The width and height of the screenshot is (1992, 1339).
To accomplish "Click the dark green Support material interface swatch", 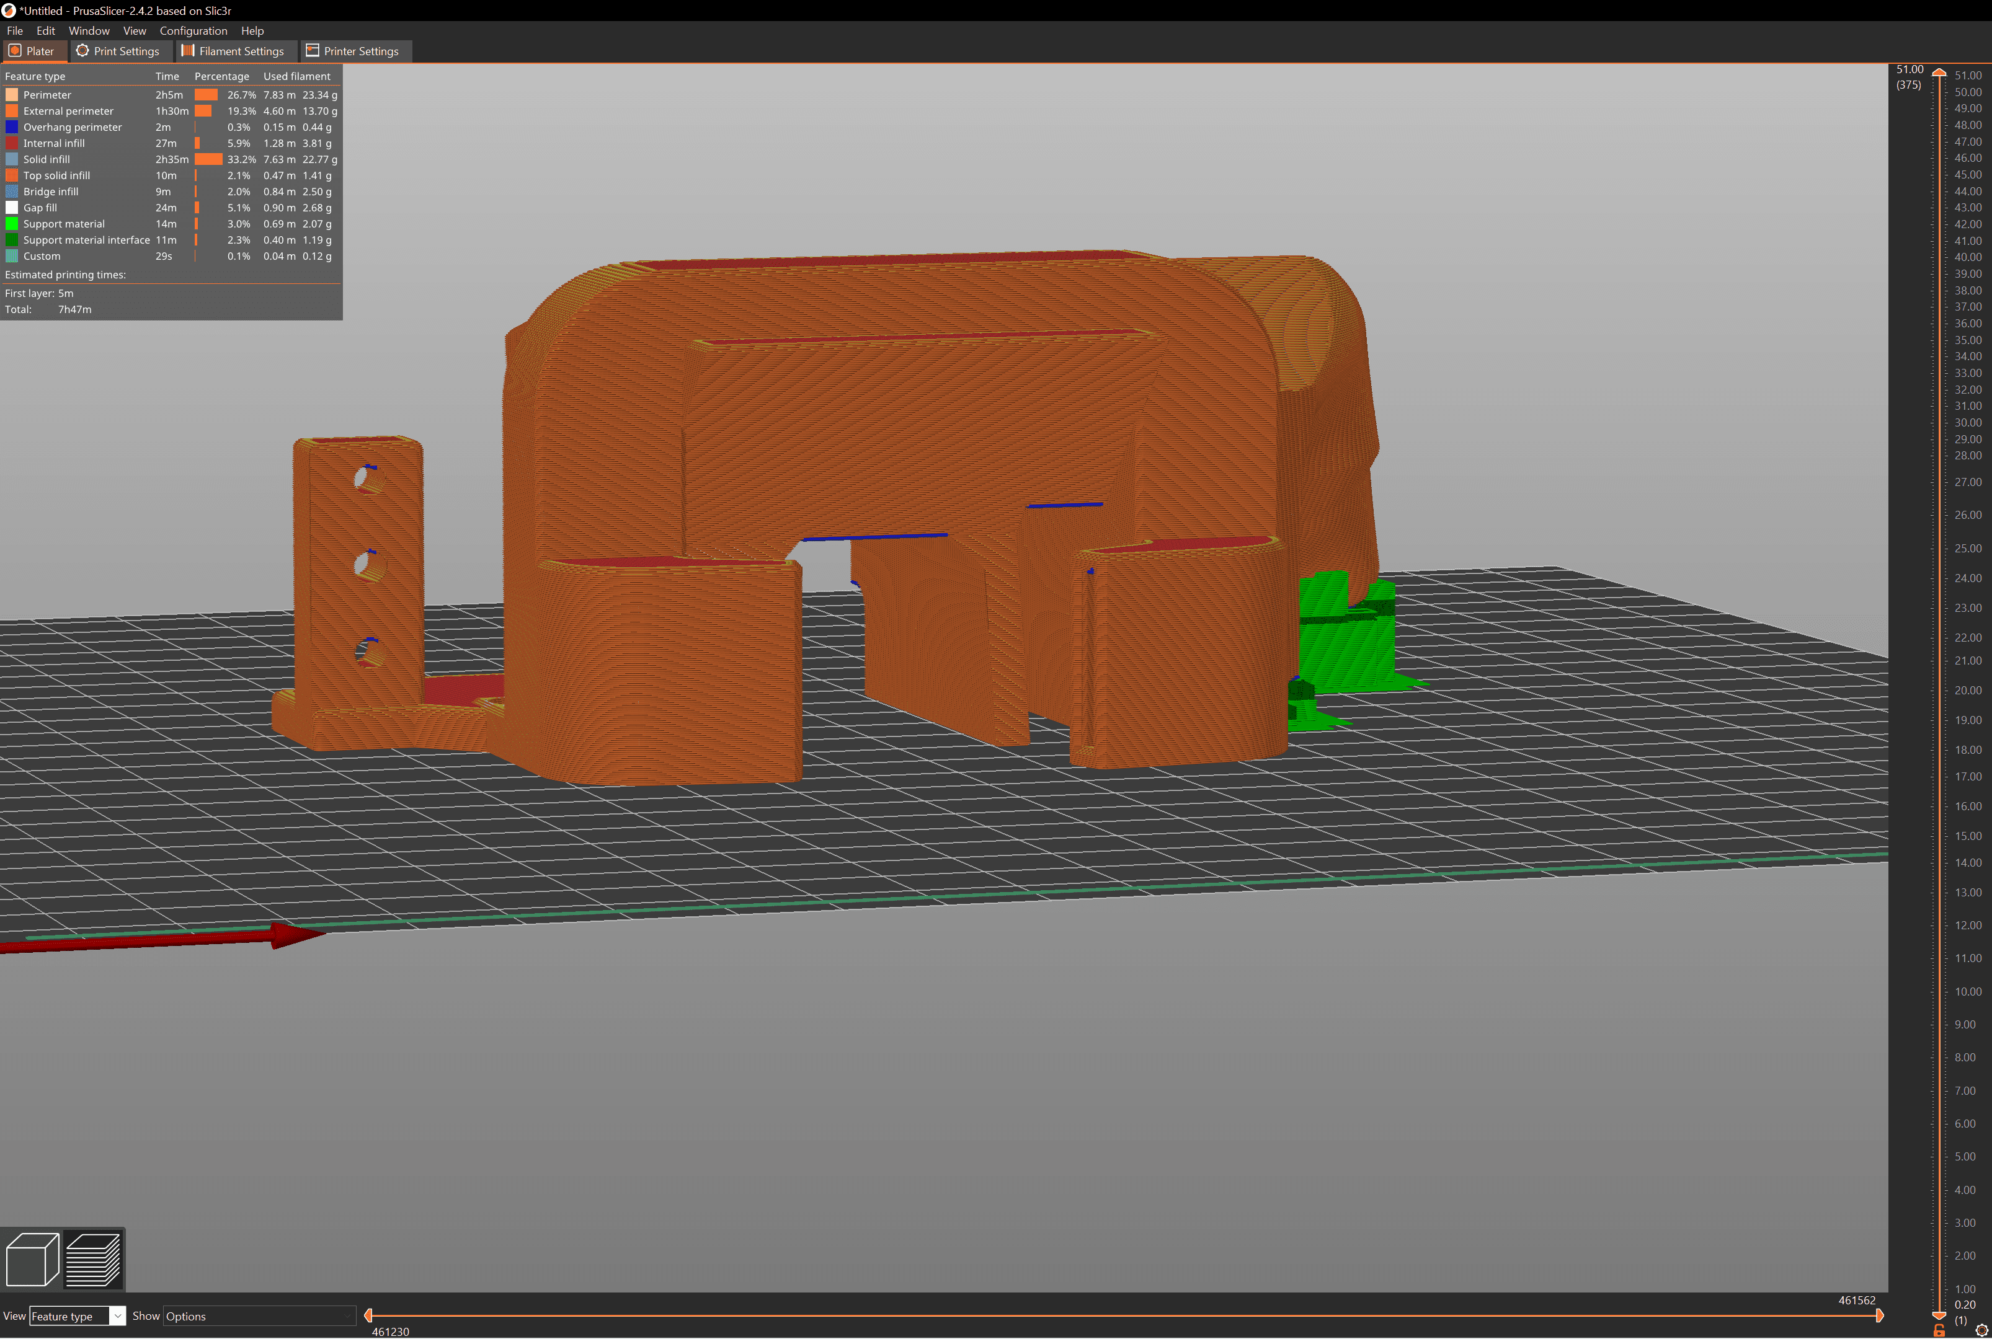I will (x=12, y=240).
